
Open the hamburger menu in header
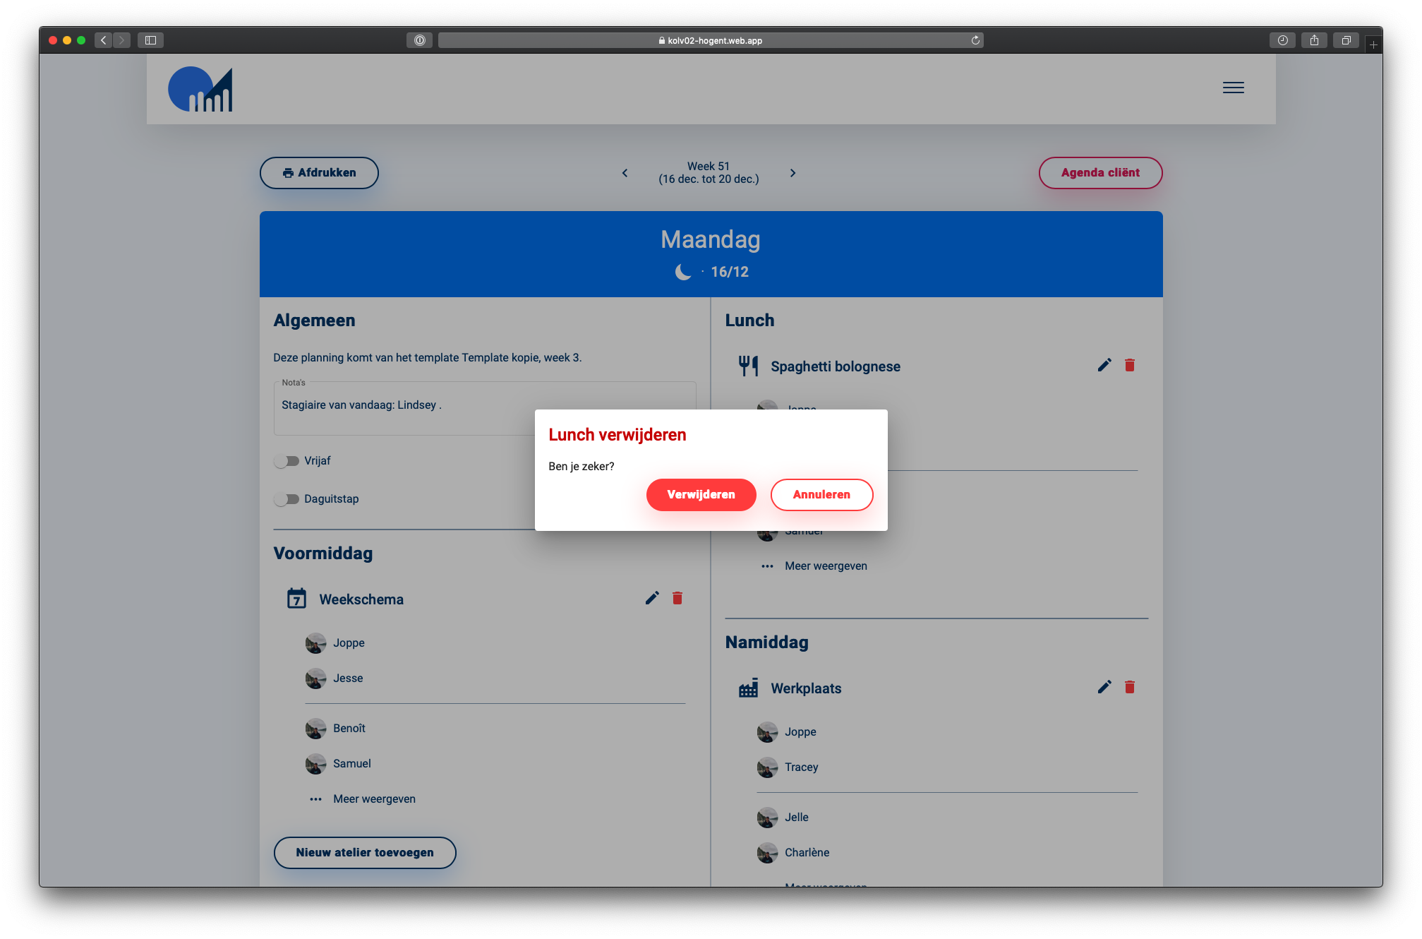pos(1233,88)
